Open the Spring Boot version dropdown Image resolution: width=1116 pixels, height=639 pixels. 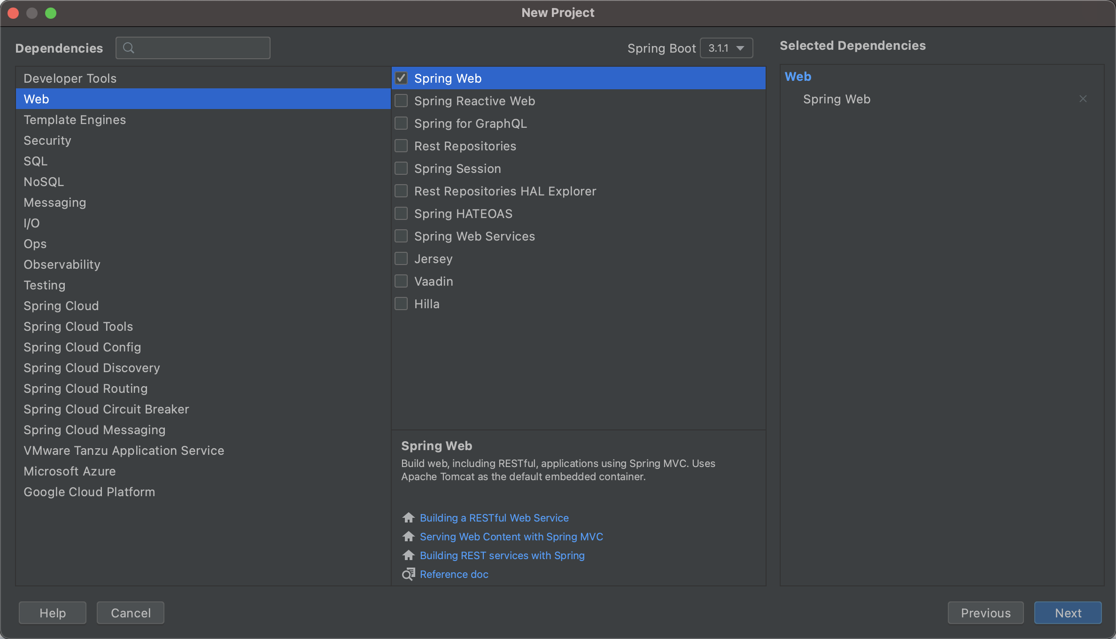click(726, 48)
